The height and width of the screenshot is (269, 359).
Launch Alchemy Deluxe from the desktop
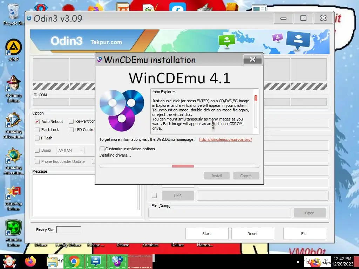(14, 89)
